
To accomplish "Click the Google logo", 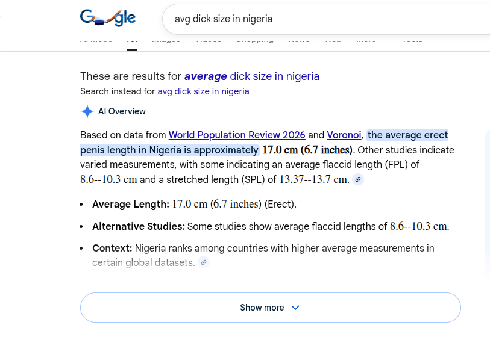I will point(107,18).
